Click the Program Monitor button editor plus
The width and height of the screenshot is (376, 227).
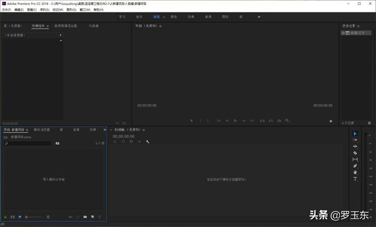tap(331, 121)
